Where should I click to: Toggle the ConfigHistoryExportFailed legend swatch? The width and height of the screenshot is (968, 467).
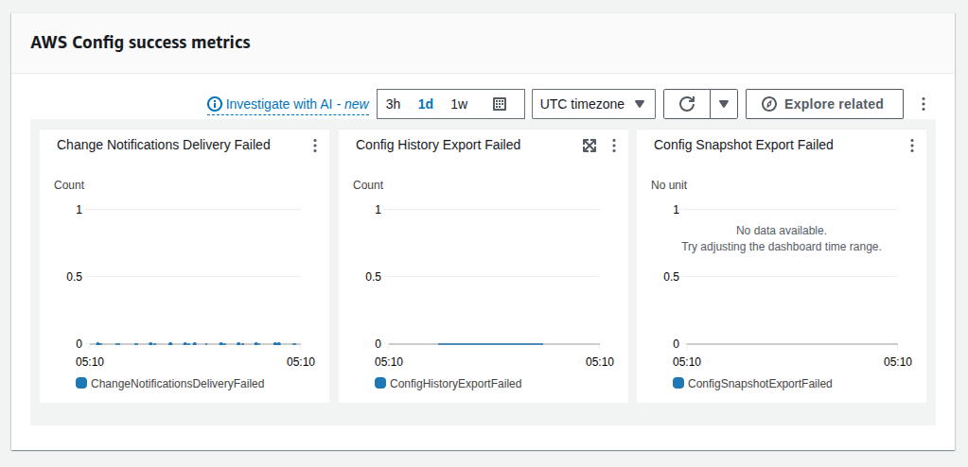coord(380,383)
